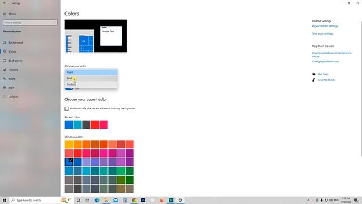The image size is (362, 204).
Task: Pick the blue swatch in Recent colors
Action: (x=69, y=125)
